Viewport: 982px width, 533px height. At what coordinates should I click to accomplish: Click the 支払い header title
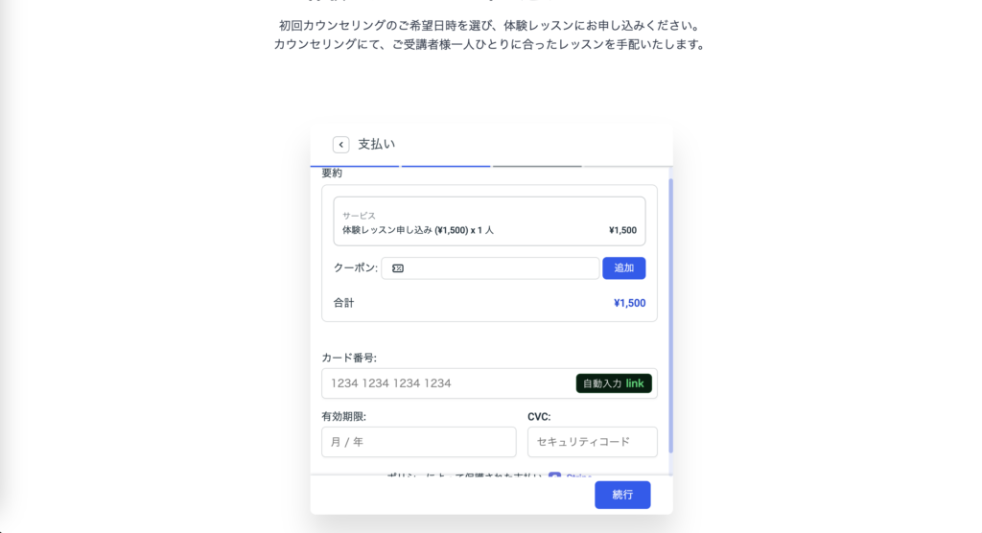376,145
